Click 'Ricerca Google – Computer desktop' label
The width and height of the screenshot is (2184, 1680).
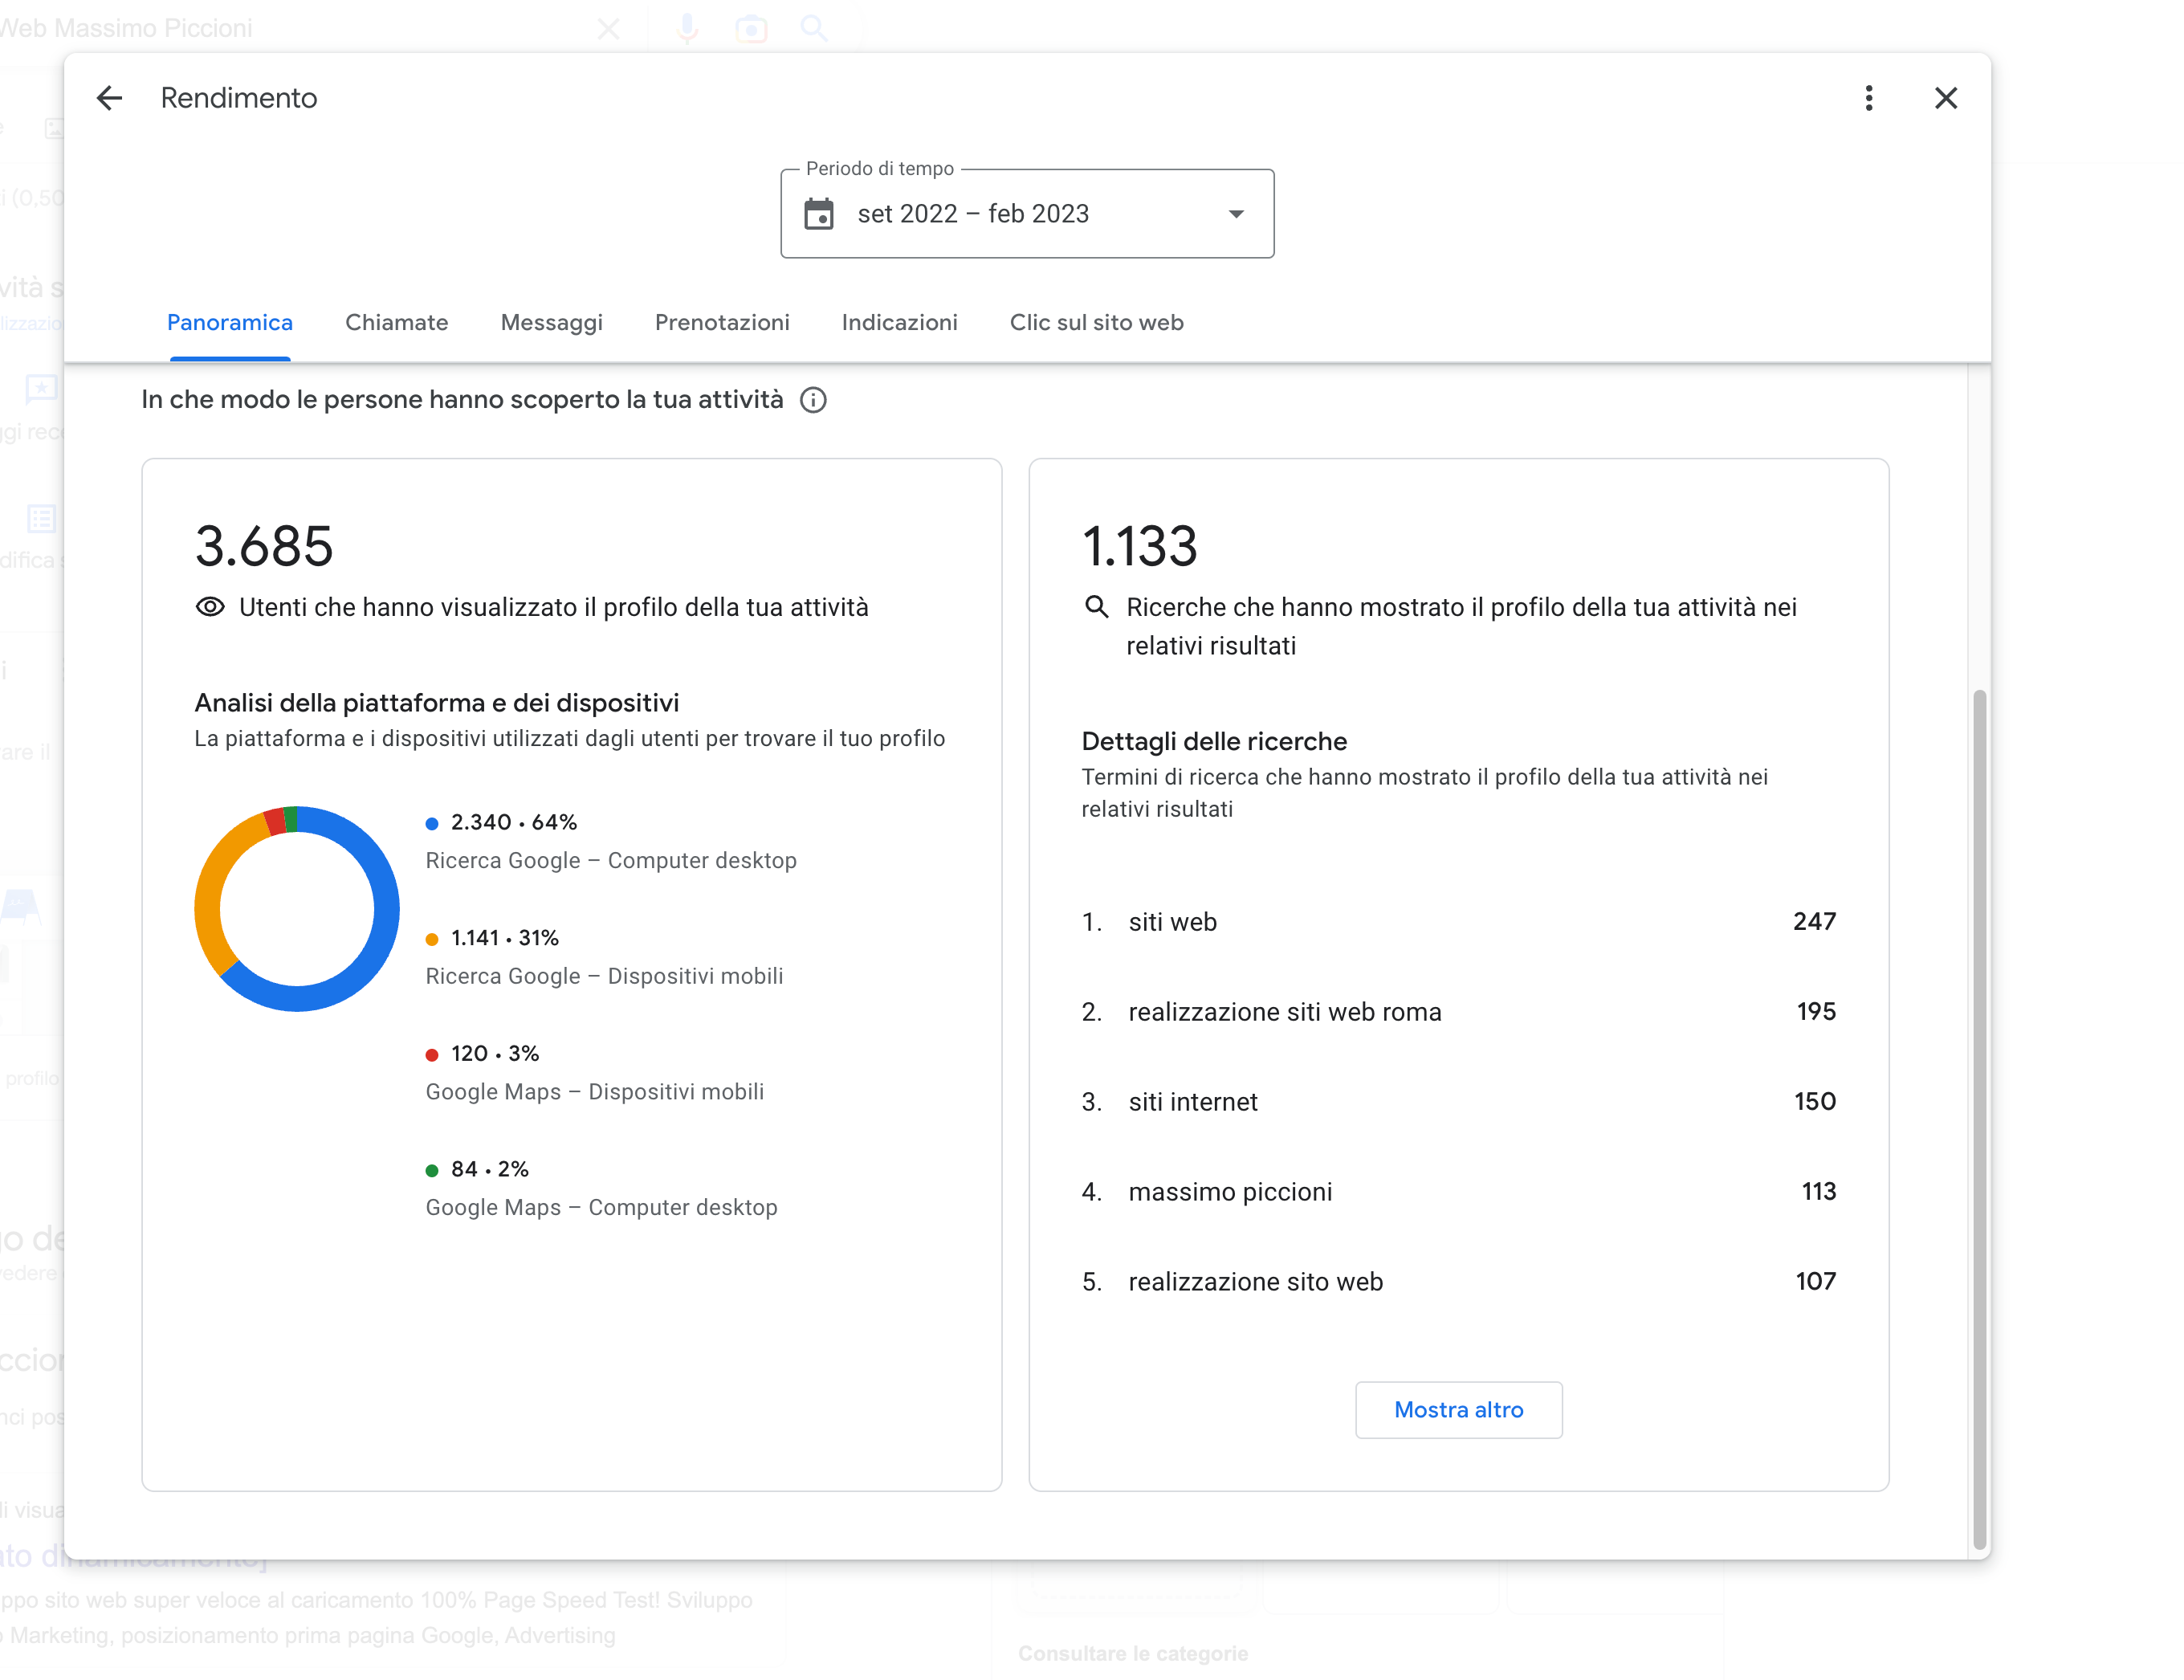click(x=611, y=861)
